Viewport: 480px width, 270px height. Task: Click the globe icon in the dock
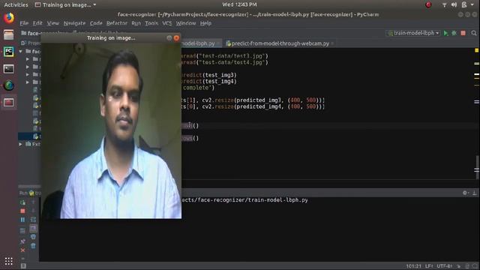pos(8,85)
